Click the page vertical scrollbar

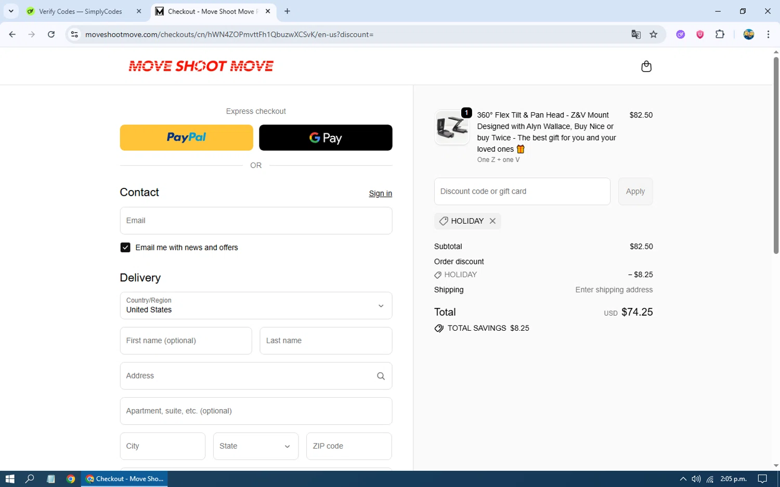(776, 156)
